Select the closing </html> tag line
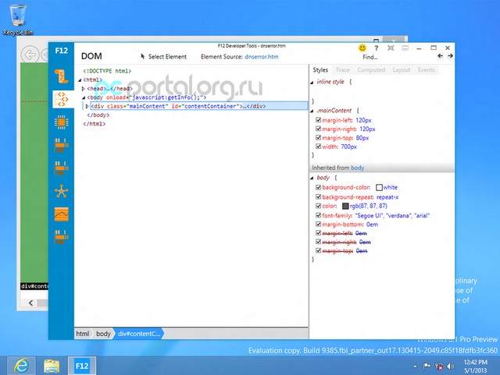Screen dimensions: 500x375 point(94,124)
